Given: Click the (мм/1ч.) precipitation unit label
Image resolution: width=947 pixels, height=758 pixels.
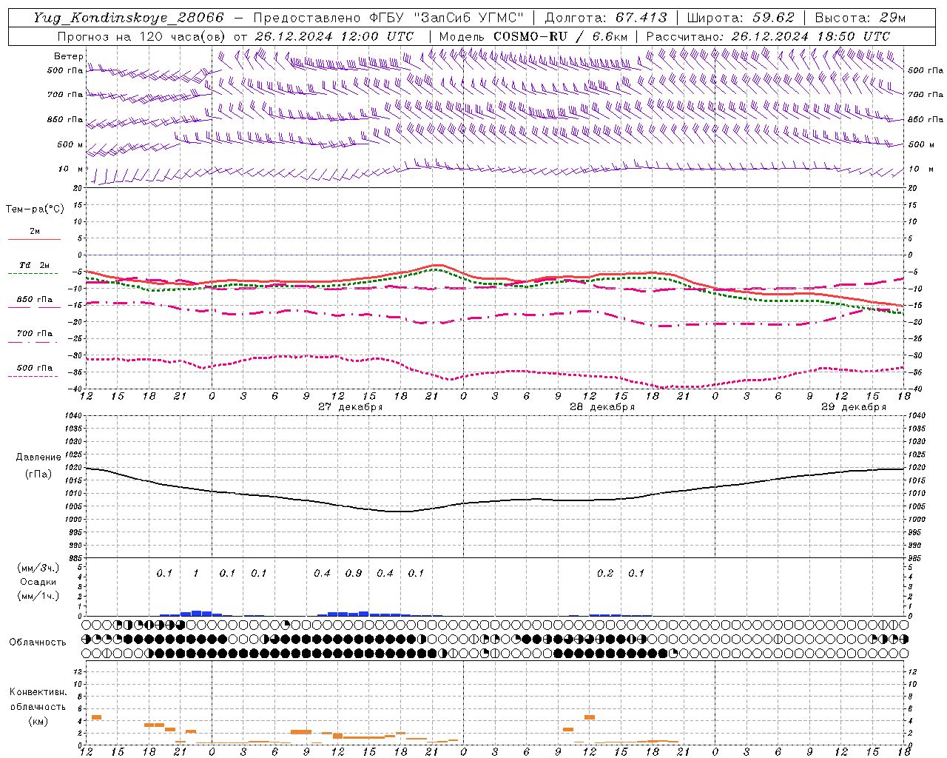Looking at the screenshot, I should [38, 596].
